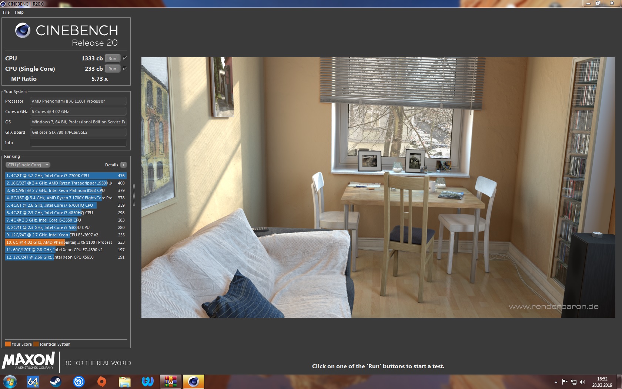Click the Your Score orange legend swatch

tap(8, 344)
